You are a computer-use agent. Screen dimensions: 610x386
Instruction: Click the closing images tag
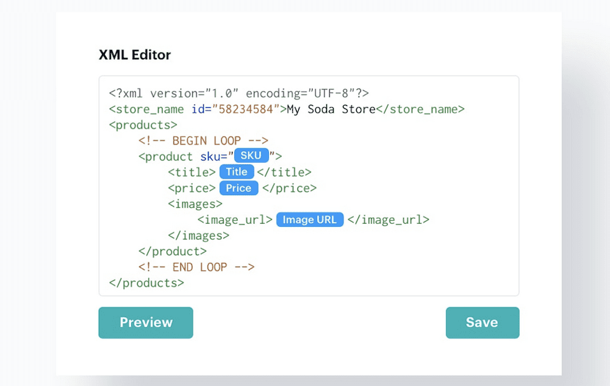click(x=199, y=235)
